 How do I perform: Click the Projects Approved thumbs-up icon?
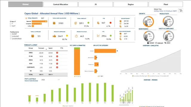pyautogui.click(x=54, y=36)
